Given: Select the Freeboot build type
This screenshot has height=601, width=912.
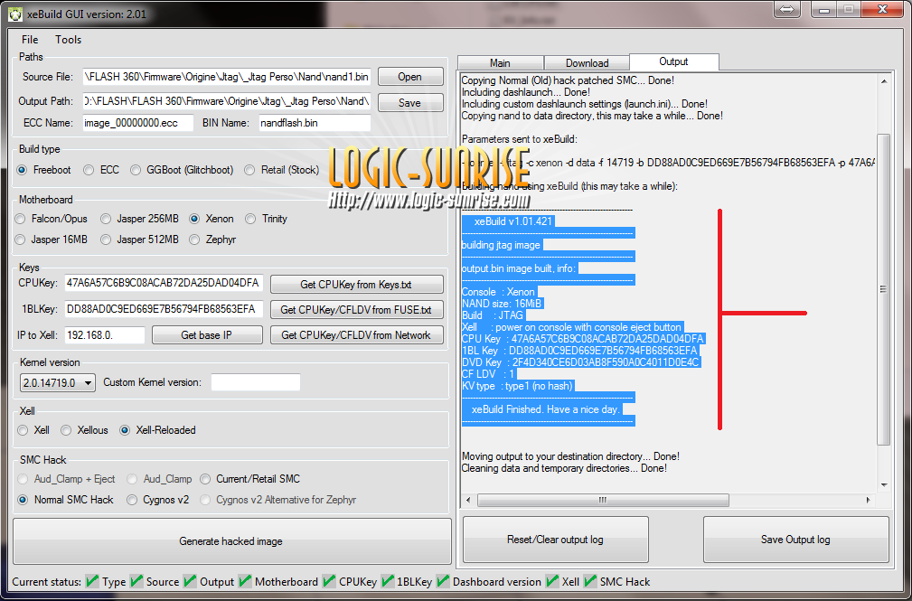Looking at the screenshot, I should (44, 170).
